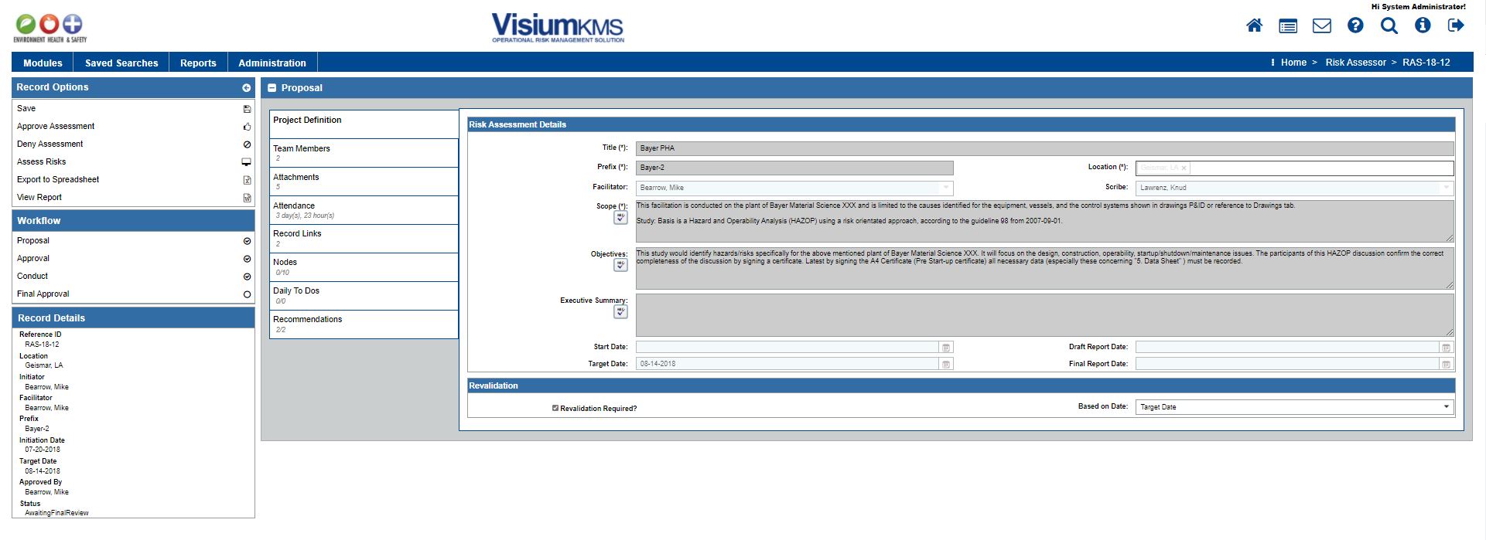The image size is (1486, 540).
Task: Click the Visium KMS logo
Action: [x=558, y=28]
